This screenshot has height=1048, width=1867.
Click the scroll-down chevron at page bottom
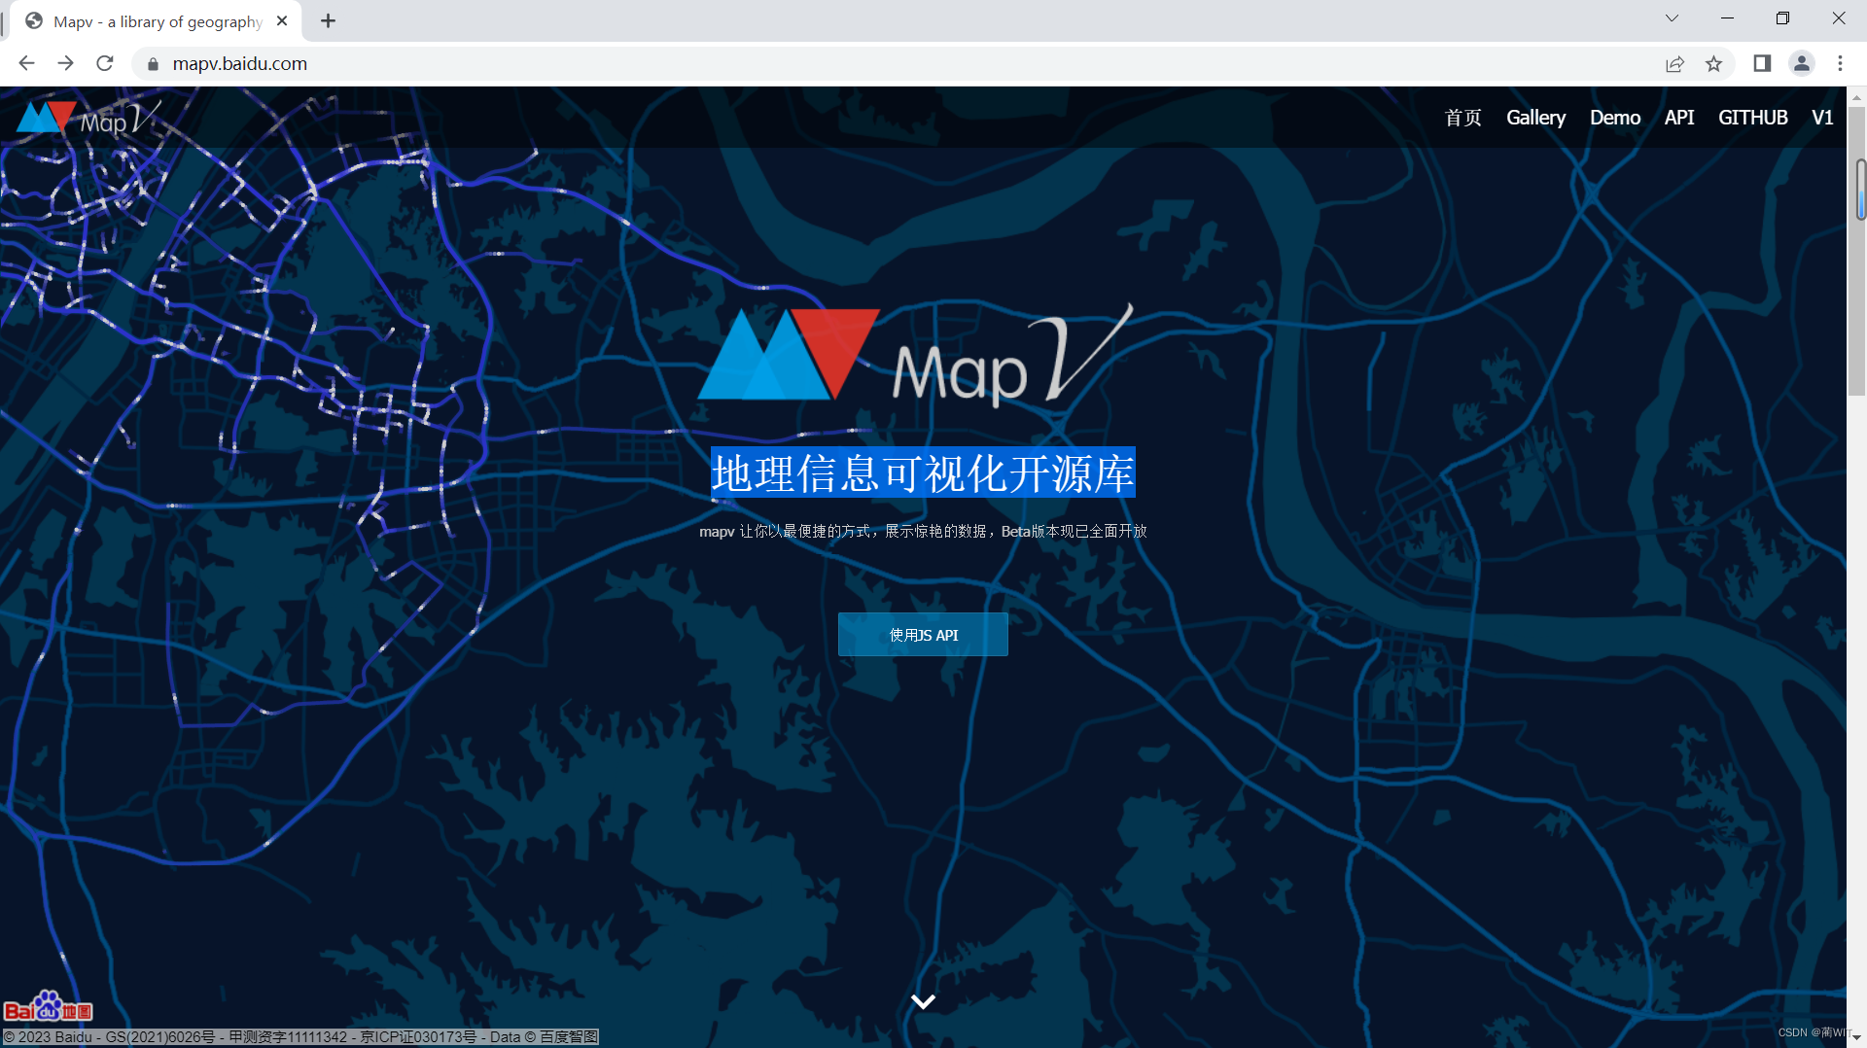pos(923,1001)
